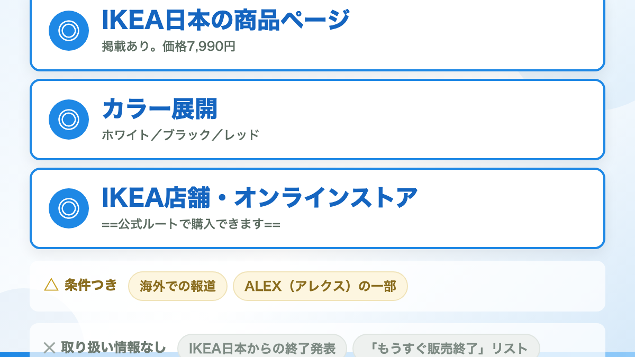Image resolution: width=635 pixels, height=357 pixels.
Task: Select the ALEX（アレクス）の一部 tag
Action: tap(320, 286)
